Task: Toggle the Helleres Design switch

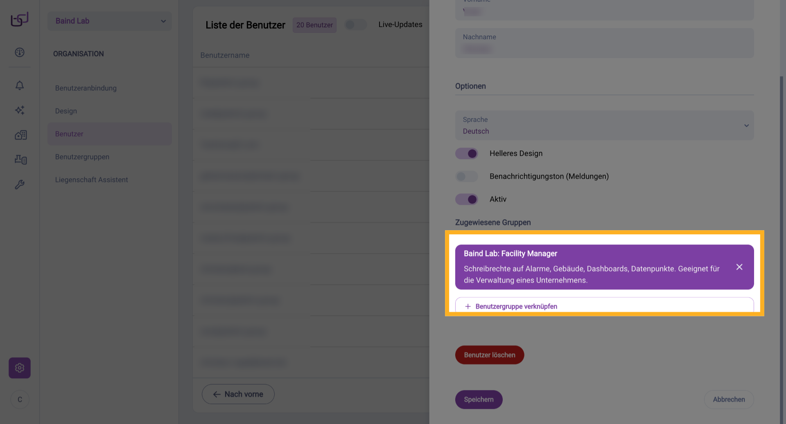Action: coord(467,153)
